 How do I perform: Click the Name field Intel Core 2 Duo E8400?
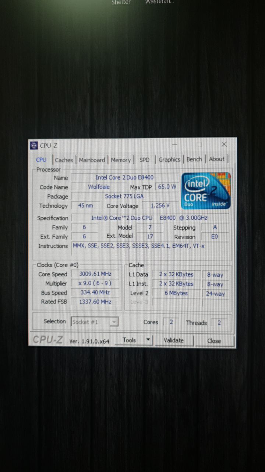tap(125, 178)
